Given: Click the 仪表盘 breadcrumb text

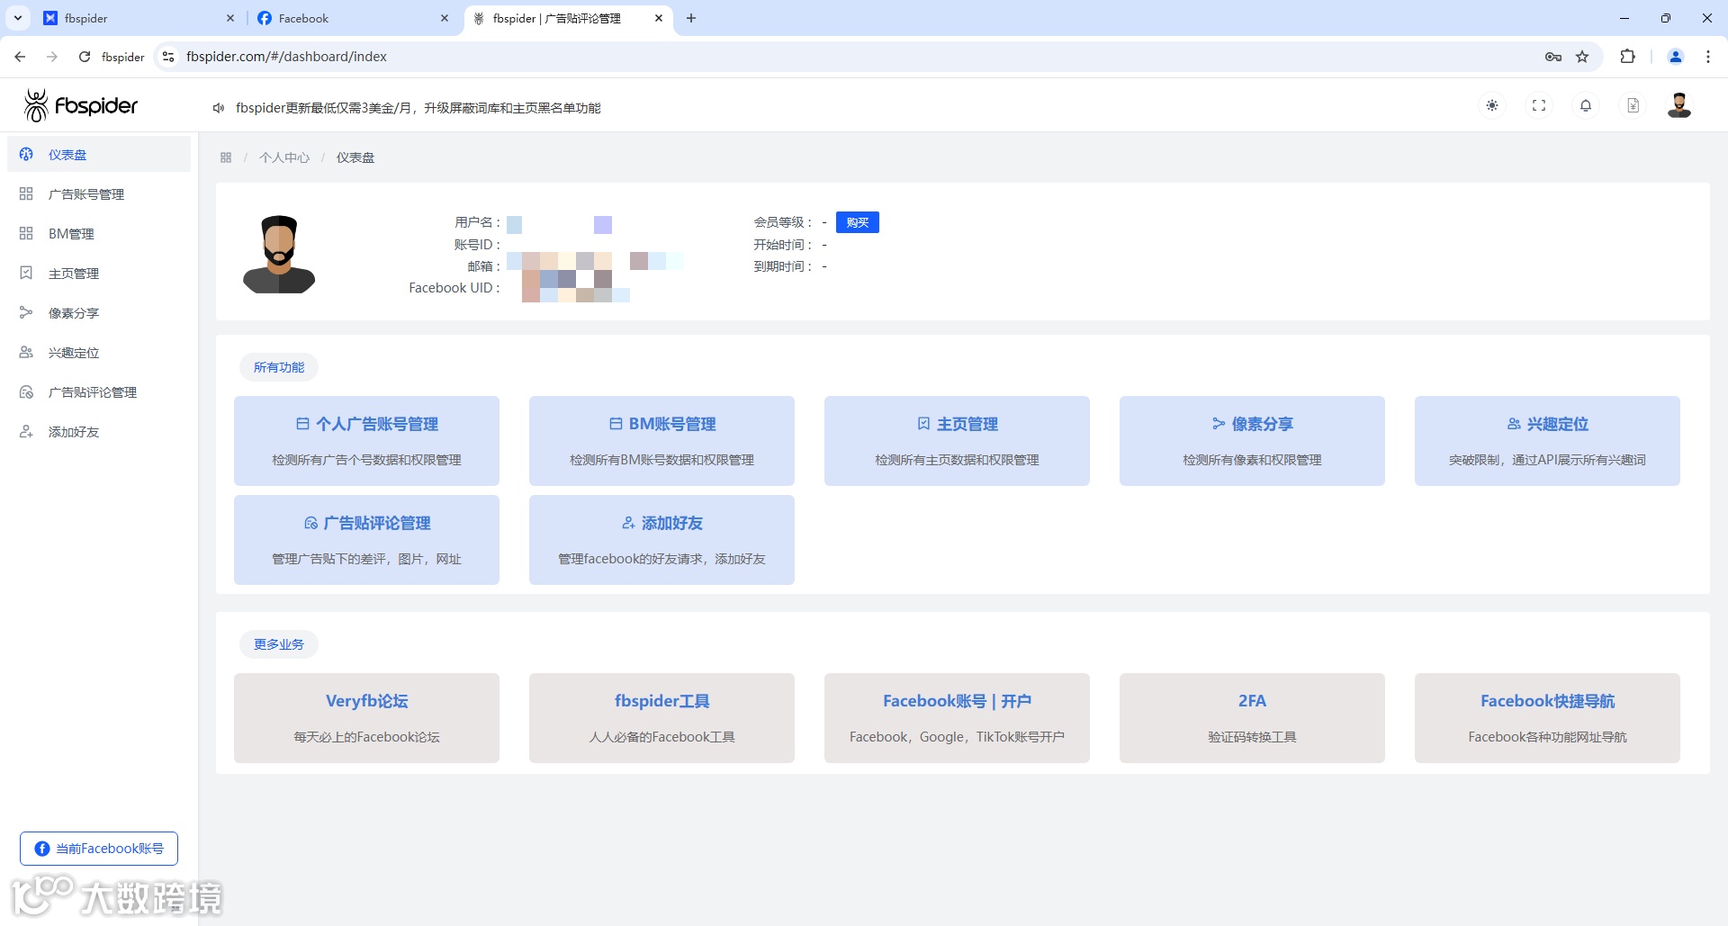Looking at the screenshot, I should 355,157.
